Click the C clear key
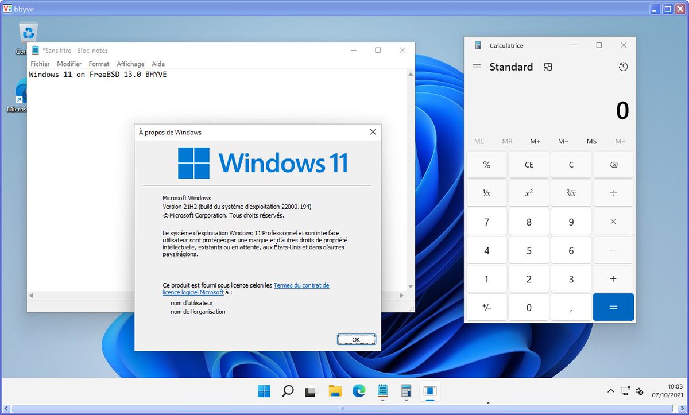689x415 pixels. (571, 165)
